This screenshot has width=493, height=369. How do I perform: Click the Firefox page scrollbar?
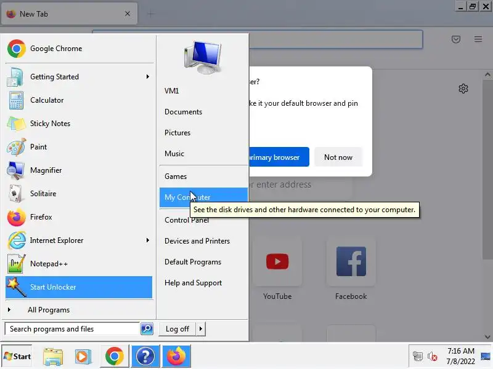(x=487, y=170)
